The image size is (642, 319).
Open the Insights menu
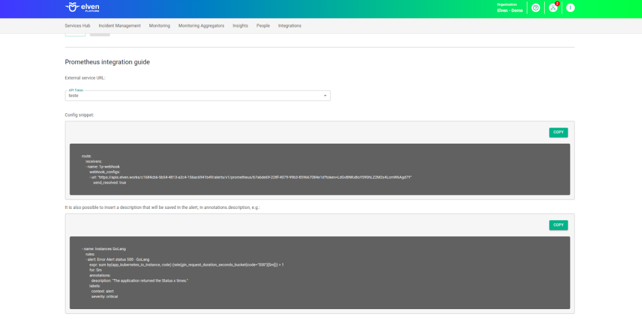click(x=240, y=25)
